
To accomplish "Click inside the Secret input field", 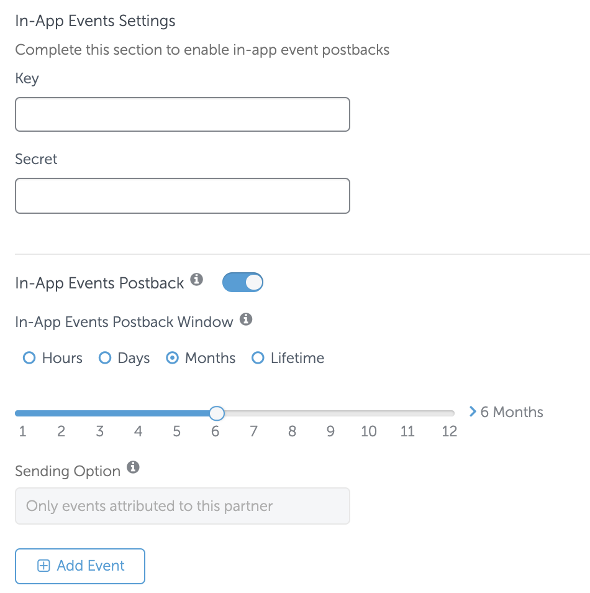I will click(183, 196).
